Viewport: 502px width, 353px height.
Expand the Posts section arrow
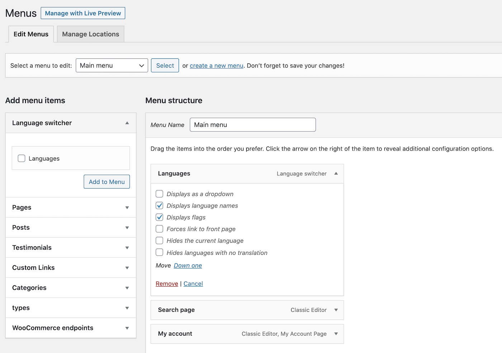click(127, 228)
